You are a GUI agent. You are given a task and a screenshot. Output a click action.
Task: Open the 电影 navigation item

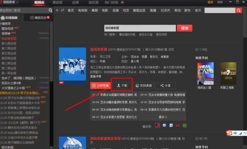pyautogui.click(x=105, y=10)
